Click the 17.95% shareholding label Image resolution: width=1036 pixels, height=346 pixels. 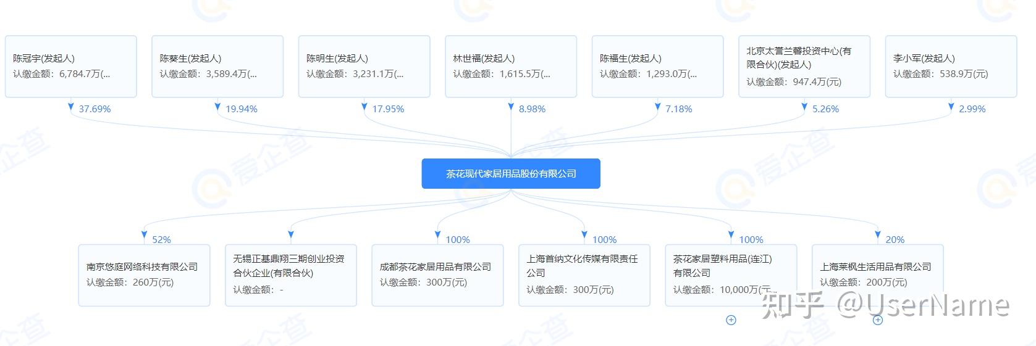pos(388,109)
